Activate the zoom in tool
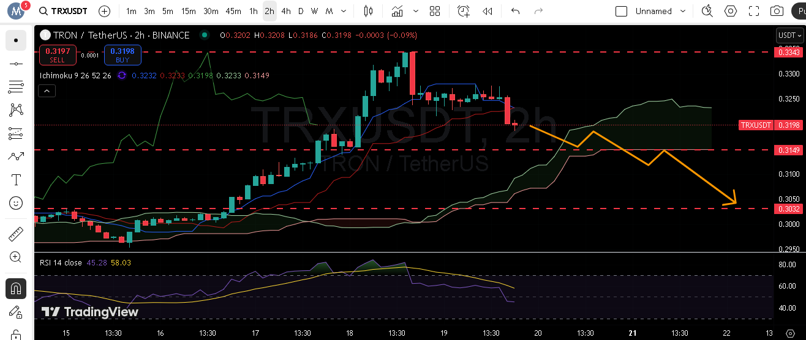The width and height of the screenshot is (806, 340). coord(16,257)
